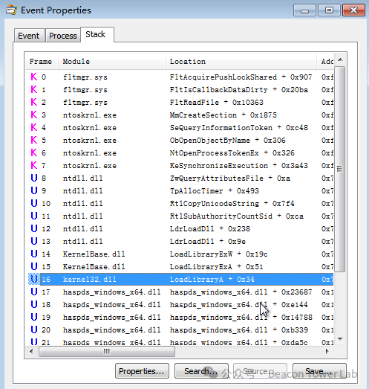Select LdrLoadDll + 0x9e location
This screenshot has height=389, width=369.
208,242
